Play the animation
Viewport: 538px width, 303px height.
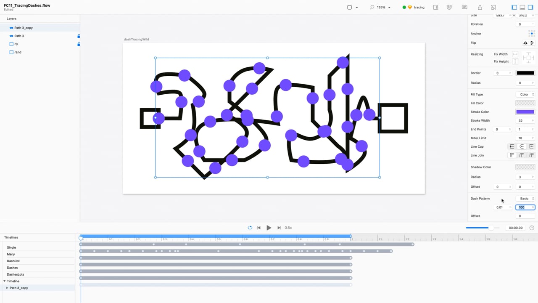click(x=269, y=228)
